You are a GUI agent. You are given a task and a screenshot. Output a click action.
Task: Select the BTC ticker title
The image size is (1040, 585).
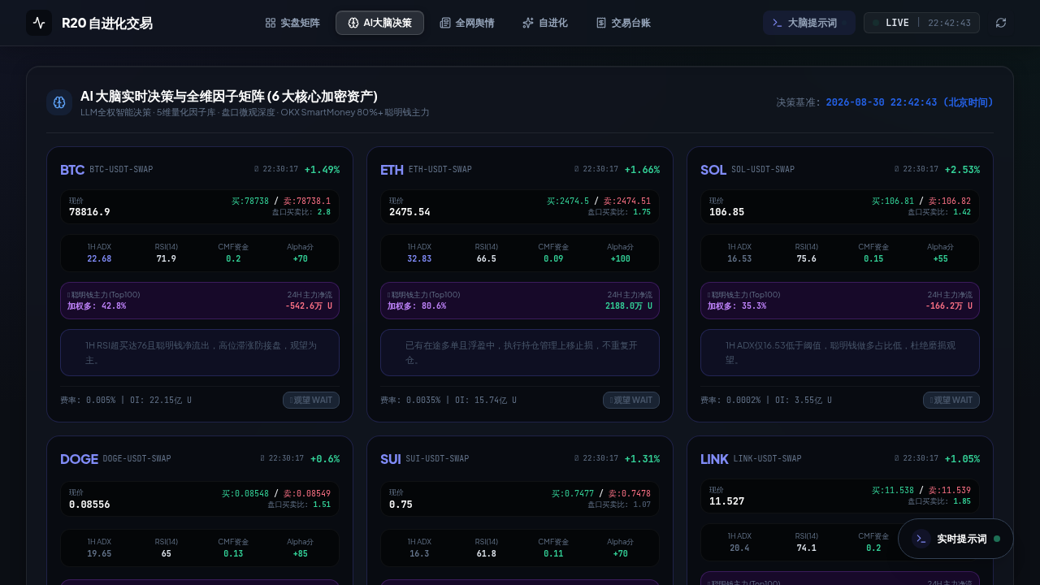coord(72,170)
